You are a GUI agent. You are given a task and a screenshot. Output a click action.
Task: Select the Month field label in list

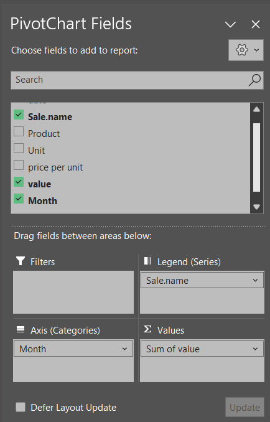[42, 201]
